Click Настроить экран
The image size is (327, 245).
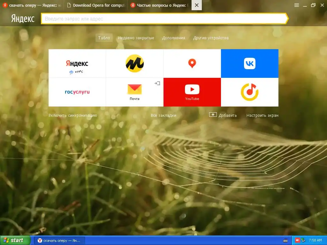click(x=262, y=115)
